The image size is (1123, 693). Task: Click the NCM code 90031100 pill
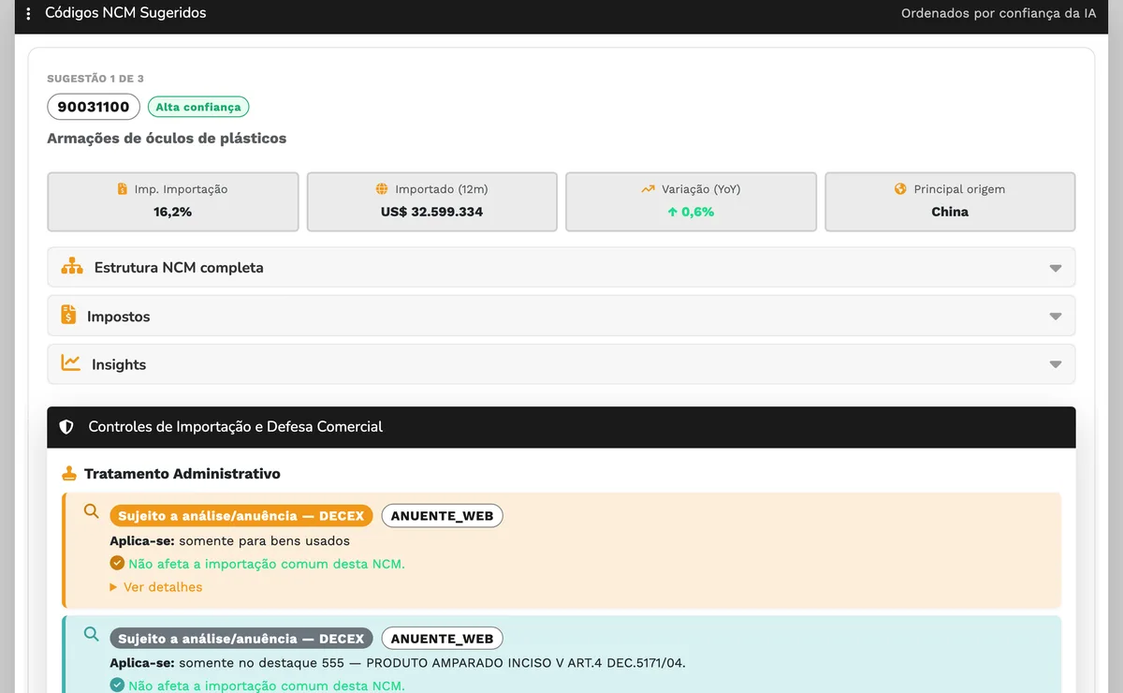pyautogui.click(x=94, y=107)
